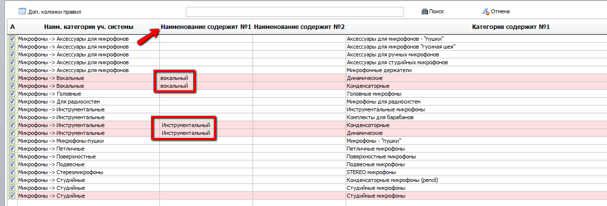This screenshot has width=607, height=206.
Task: Click the Отмена cancel button
Action: [x=496, y=11]
